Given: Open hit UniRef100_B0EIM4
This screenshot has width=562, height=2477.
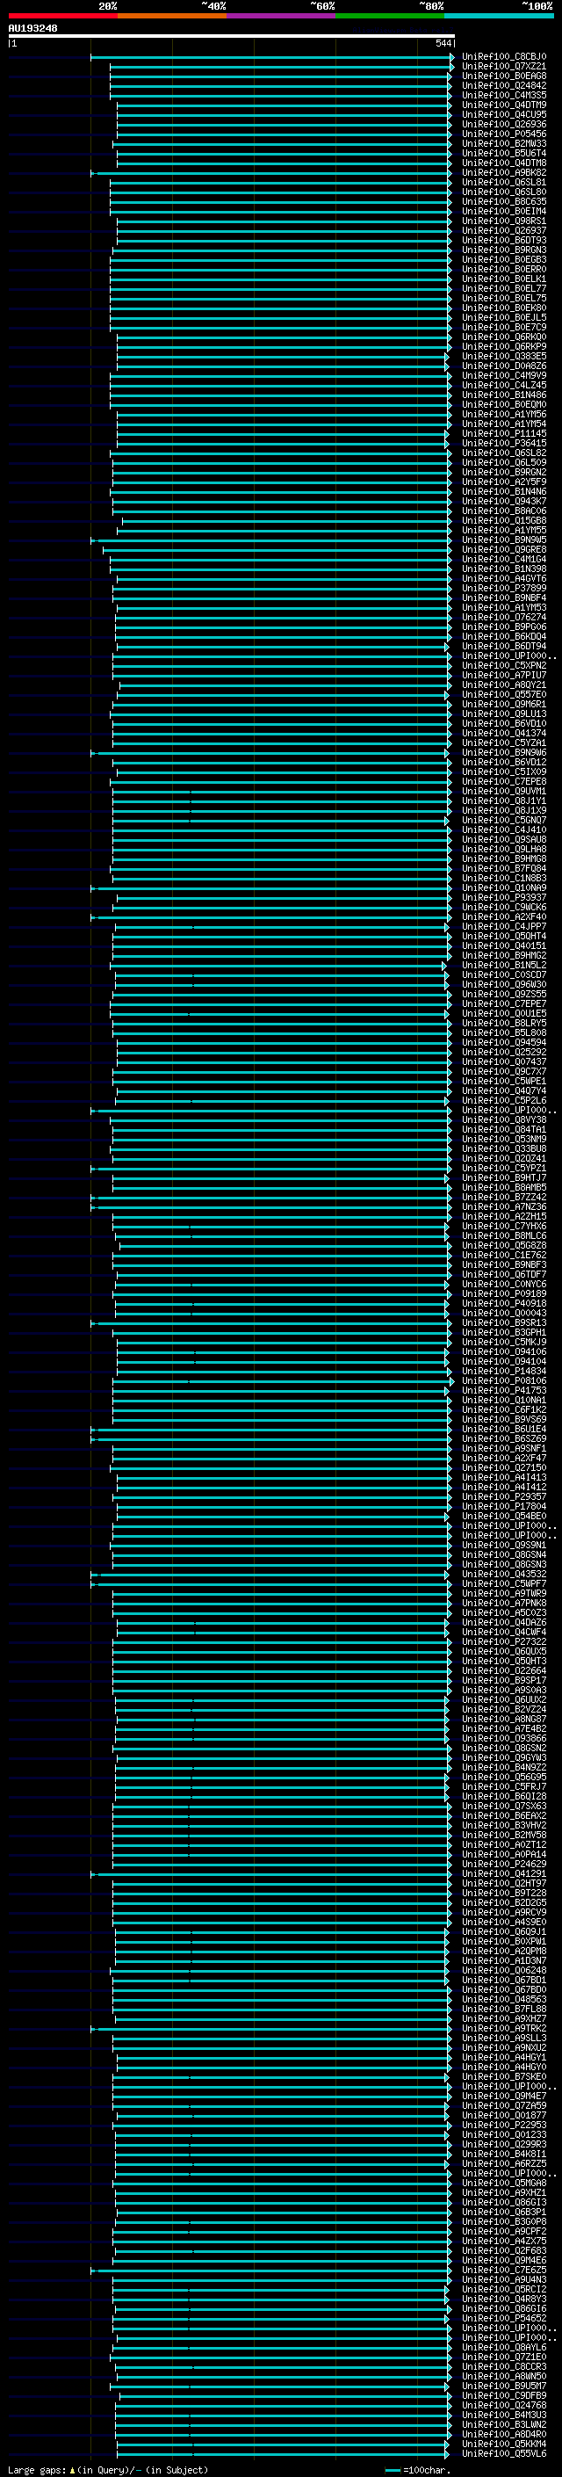Looking at the screenshot, I should coord(503,212).
